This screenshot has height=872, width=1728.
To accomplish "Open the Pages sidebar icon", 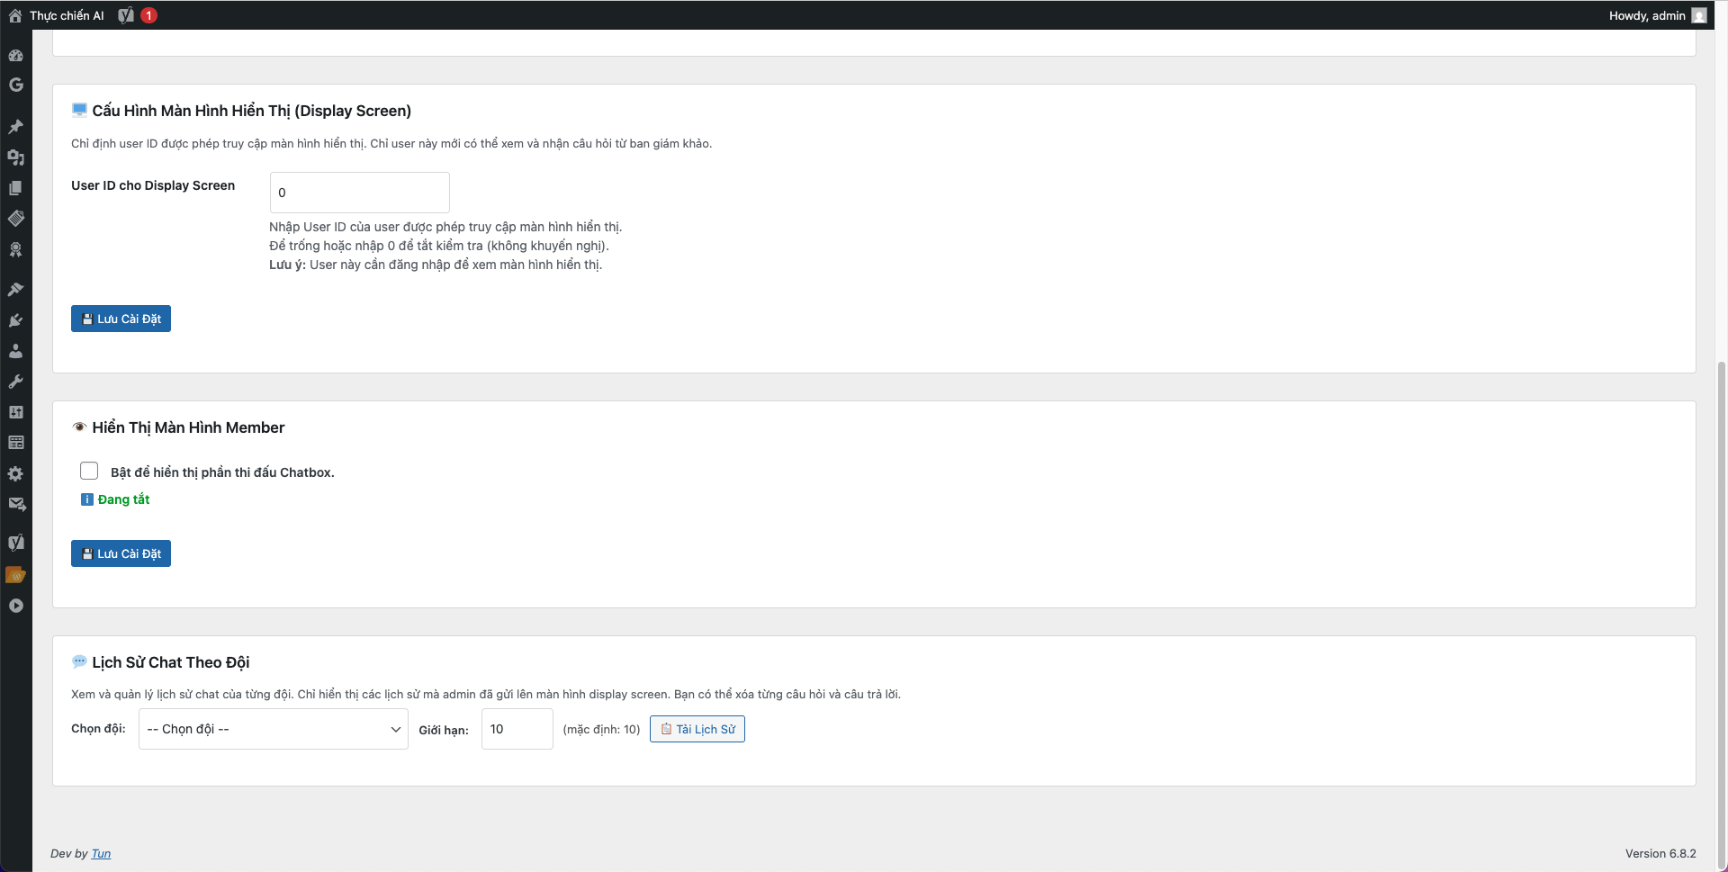I will pyautogui.click(x=15, y=188).
